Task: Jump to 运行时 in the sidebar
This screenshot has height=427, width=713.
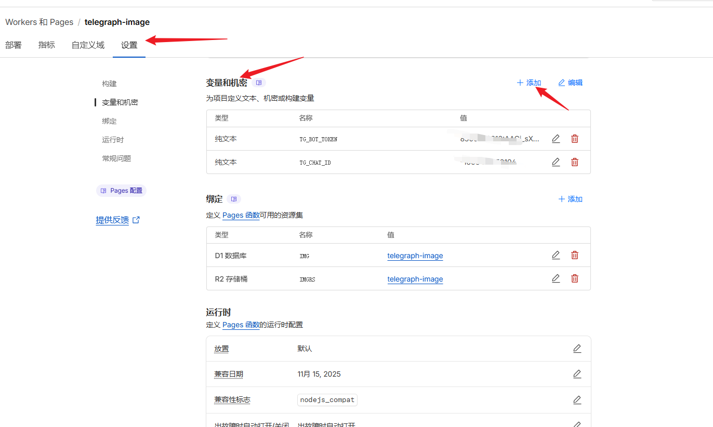Action: click(x=113, y=140)
